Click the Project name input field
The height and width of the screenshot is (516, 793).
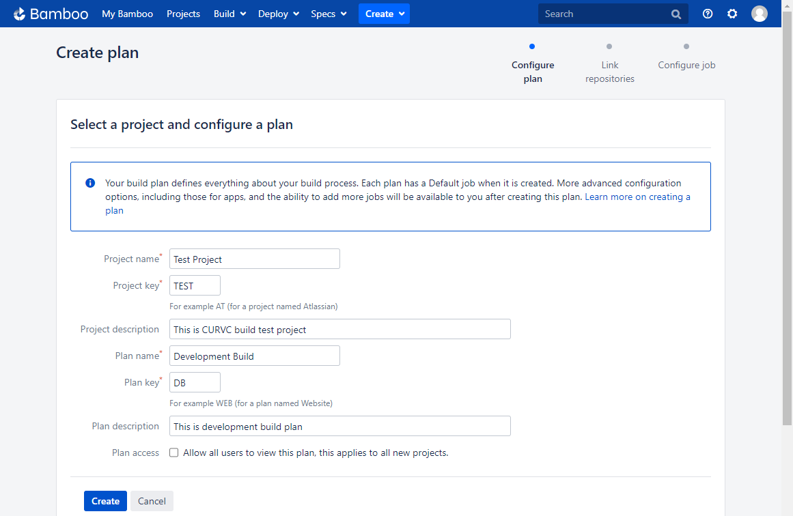click(254, 259)
